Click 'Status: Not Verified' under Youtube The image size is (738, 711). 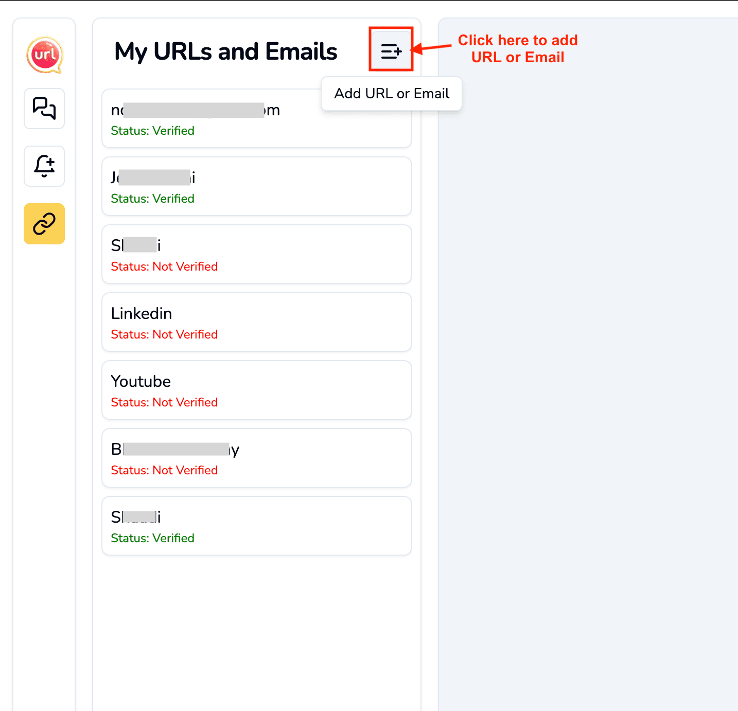(164, 402)
